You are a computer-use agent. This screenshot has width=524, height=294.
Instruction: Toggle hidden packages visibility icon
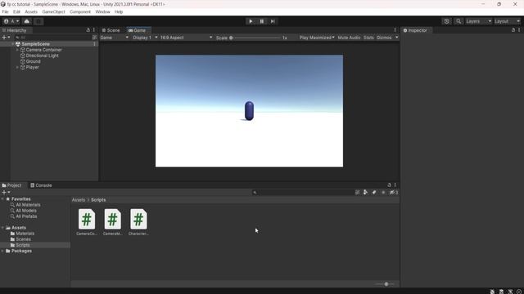tap(393, 193)
